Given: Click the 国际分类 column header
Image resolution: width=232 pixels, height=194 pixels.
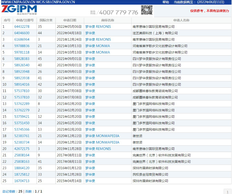Looking at the screenshot, I should pos(46,20).
